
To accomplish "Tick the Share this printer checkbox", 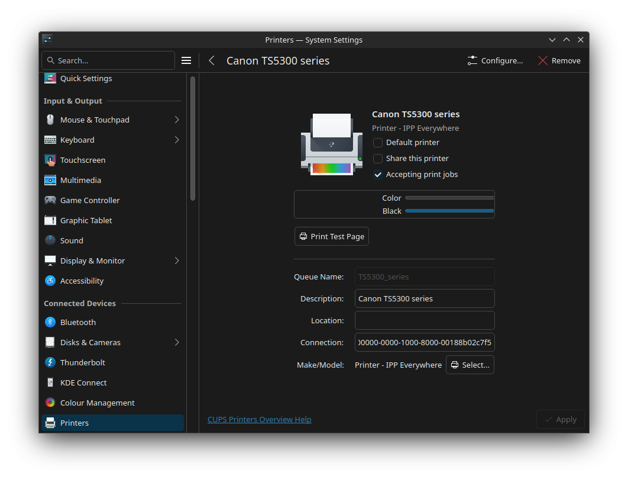I will pos(378,159).
